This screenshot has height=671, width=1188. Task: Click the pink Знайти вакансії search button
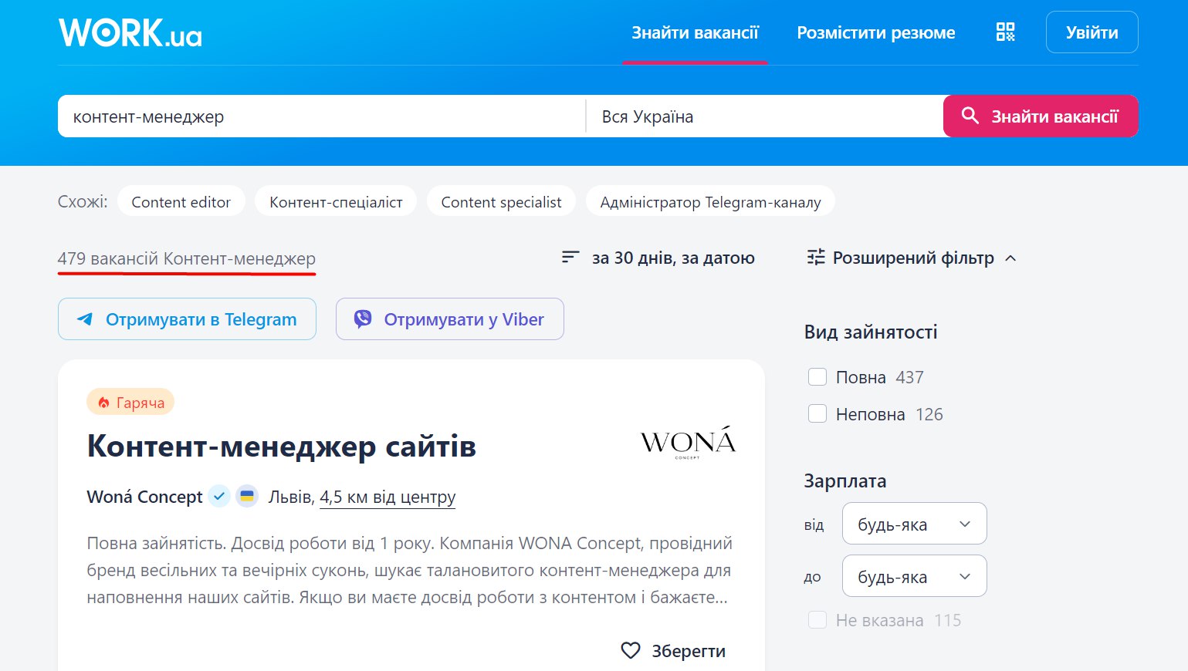1041,116
